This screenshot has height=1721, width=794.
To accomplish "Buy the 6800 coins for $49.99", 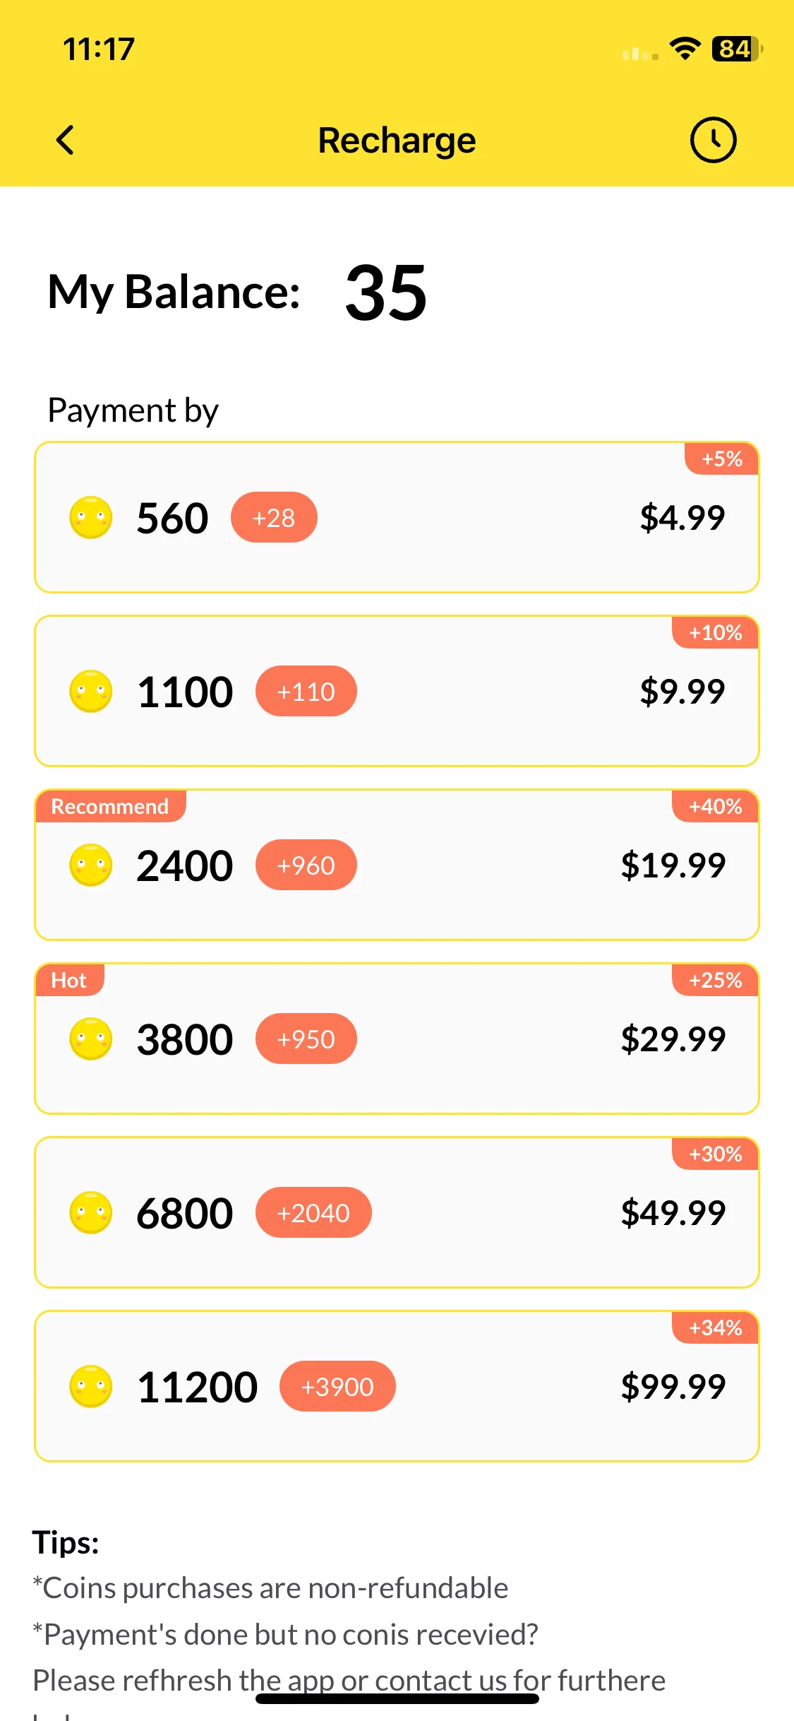I will tap(397, 1212).
